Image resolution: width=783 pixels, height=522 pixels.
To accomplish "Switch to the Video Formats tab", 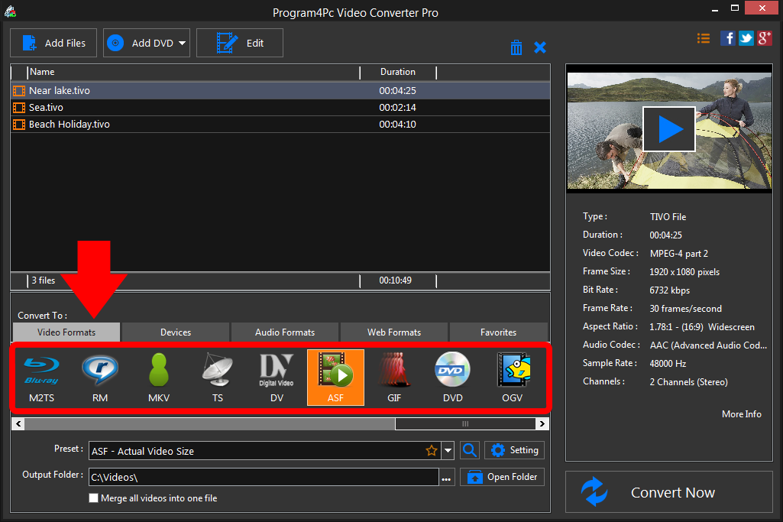I will (x=66, y=332).
